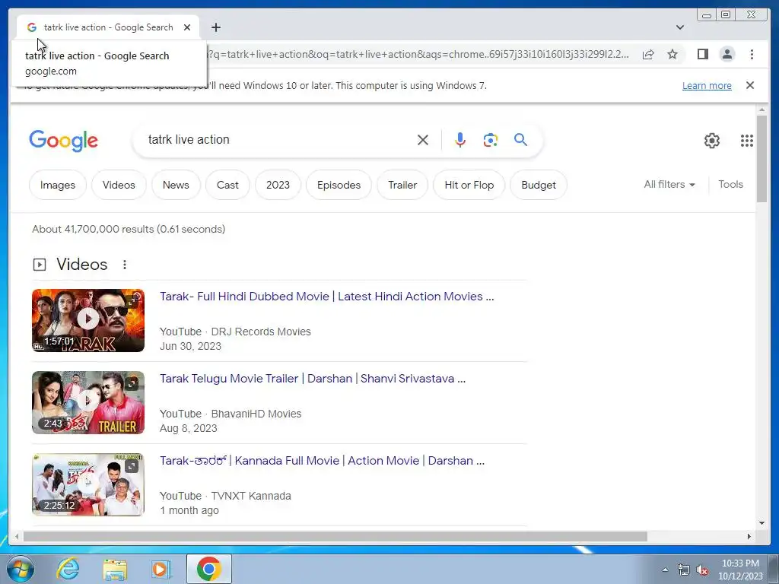Open Windows Media Player from taskbar
Viewport: 779px width, 584px height.
click(161, 569)
